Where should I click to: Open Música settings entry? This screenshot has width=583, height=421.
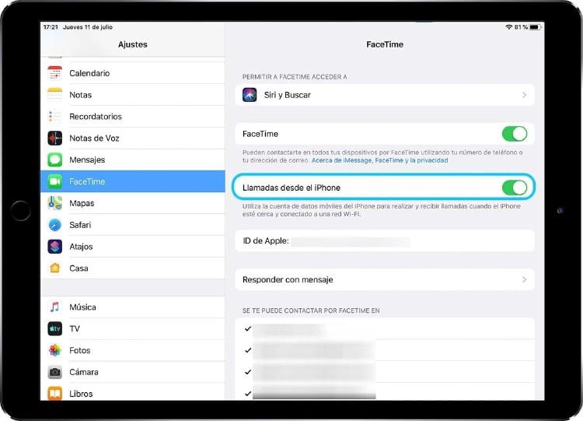(133, 307)
